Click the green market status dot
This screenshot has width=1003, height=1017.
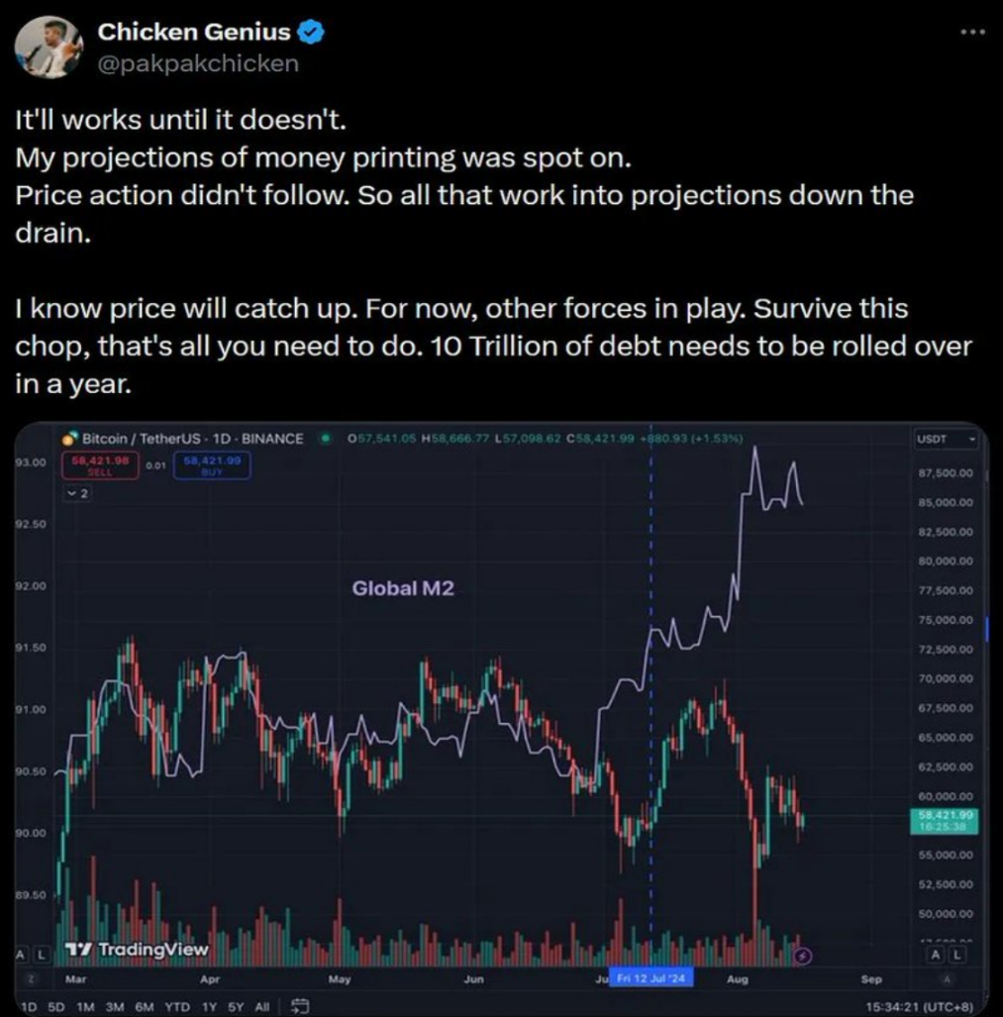coord(324,438)
